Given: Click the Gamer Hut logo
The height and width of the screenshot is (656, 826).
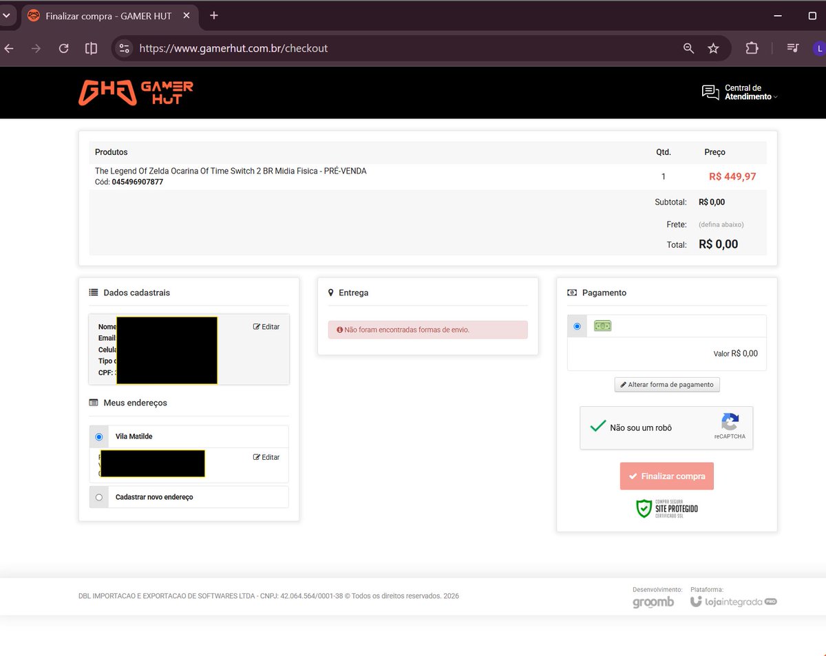Looking at the screenshot, I should pos(136,93).
